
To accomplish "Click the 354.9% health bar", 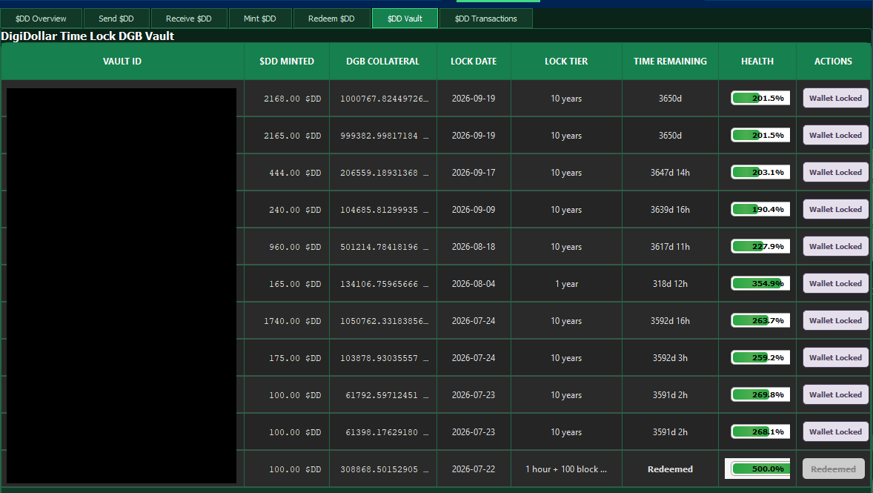I will point(760,283).
